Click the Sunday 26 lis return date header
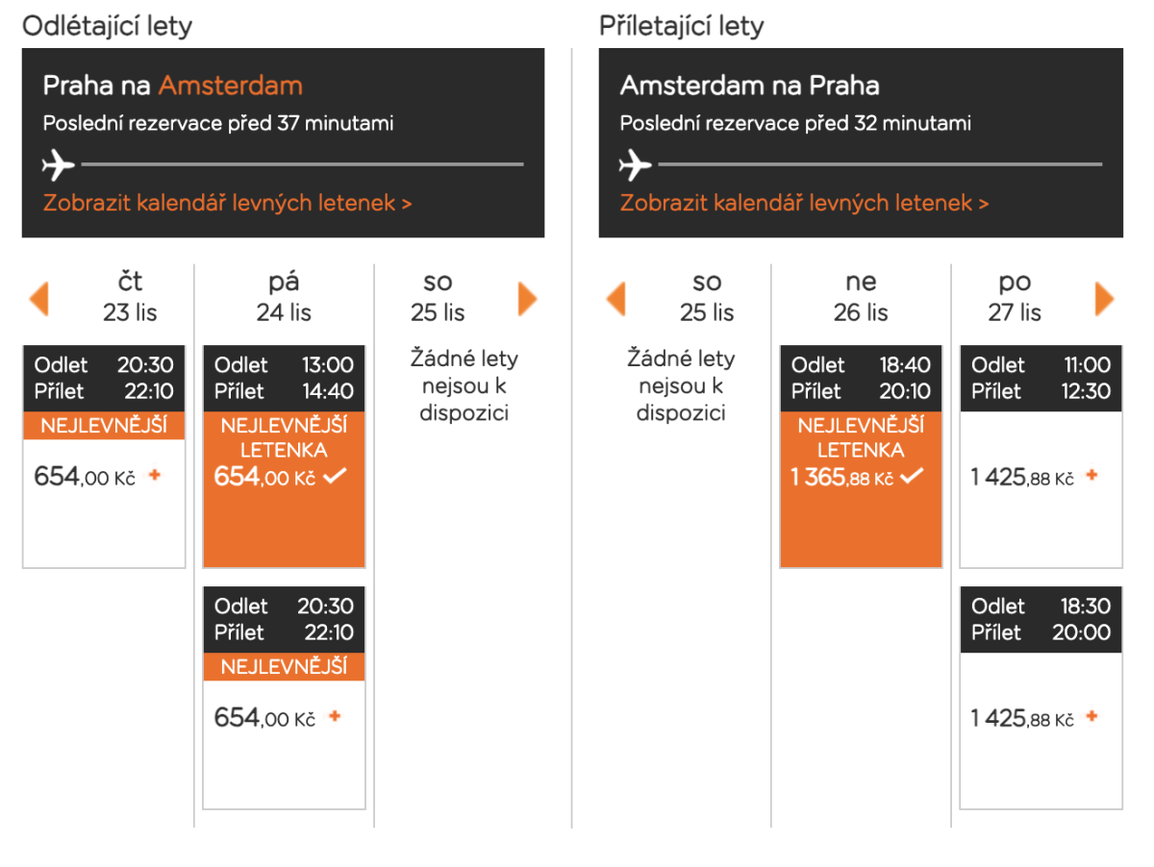 861,297
